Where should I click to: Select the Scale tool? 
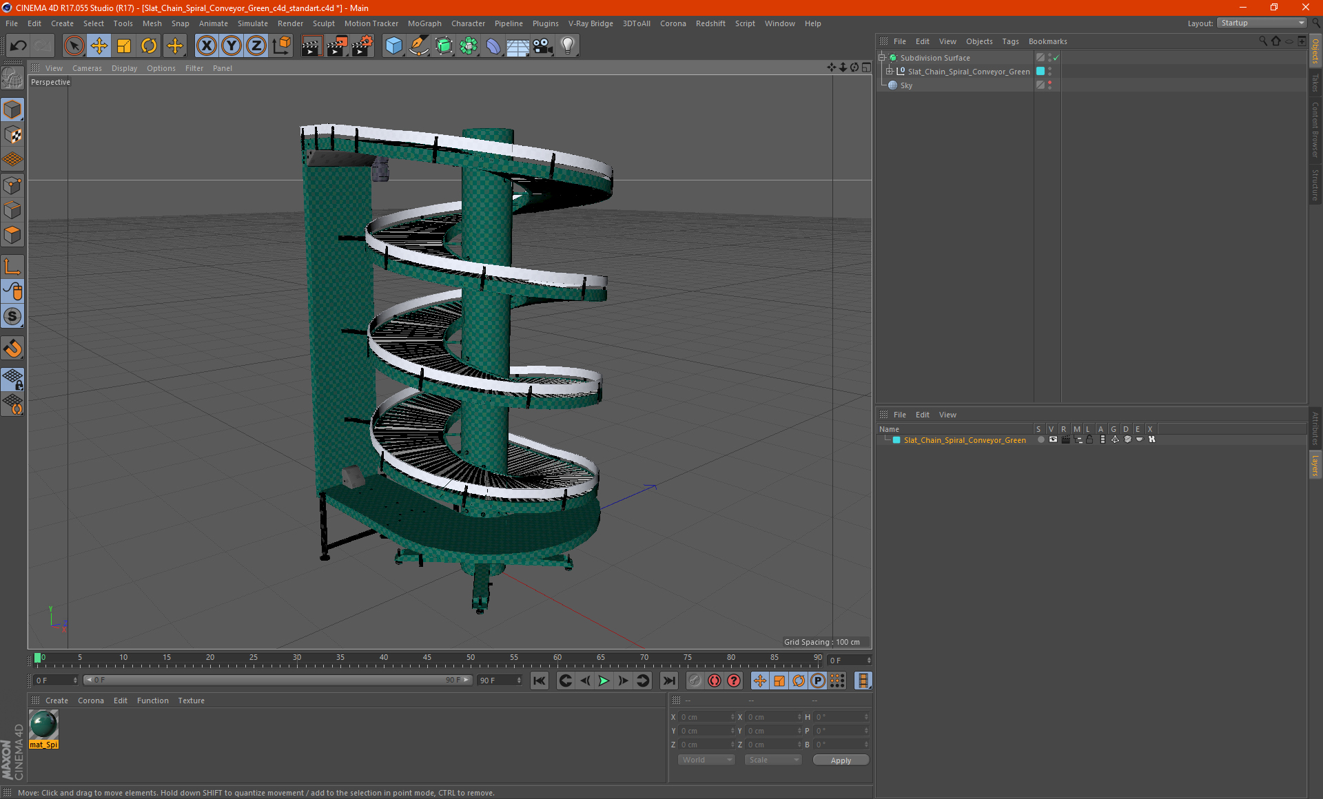(124, 45)
